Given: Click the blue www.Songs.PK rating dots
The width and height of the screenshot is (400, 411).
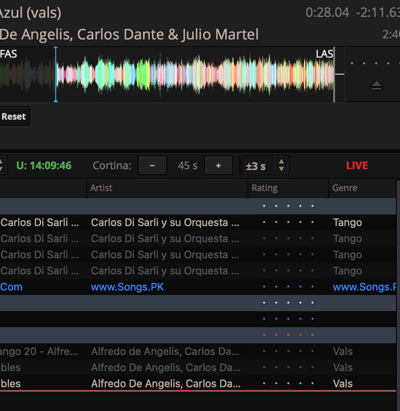Looking at the screenshot, I should coord(288,287).
